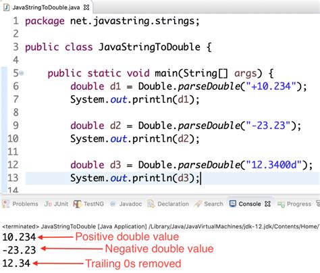The image size is (320, 273).
Task: Click the console output 10.234
Action: pyautogui.click(x=19, y=237)
